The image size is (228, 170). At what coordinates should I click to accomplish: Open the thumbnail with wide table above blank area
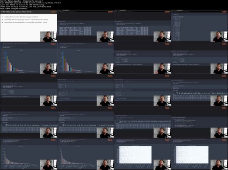click(143, 122)
